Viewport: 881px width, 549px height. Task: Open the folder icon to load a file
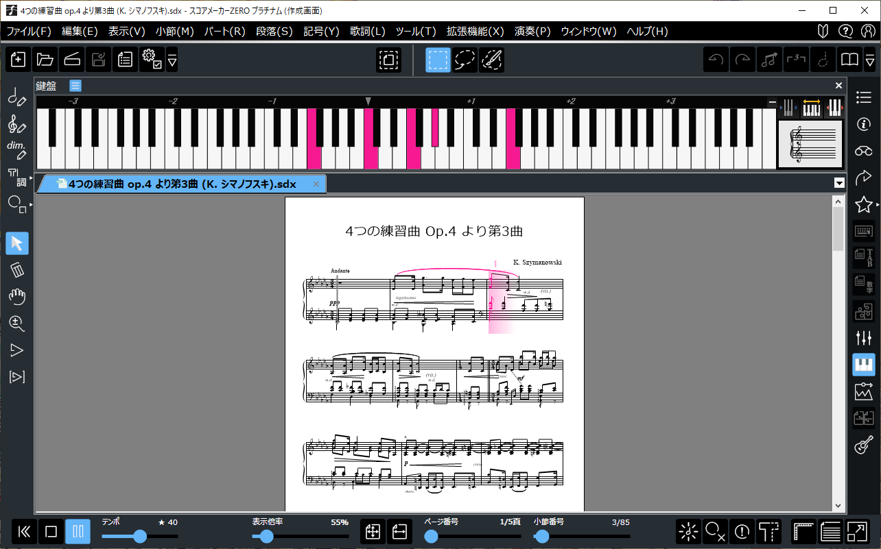(45, 60)
